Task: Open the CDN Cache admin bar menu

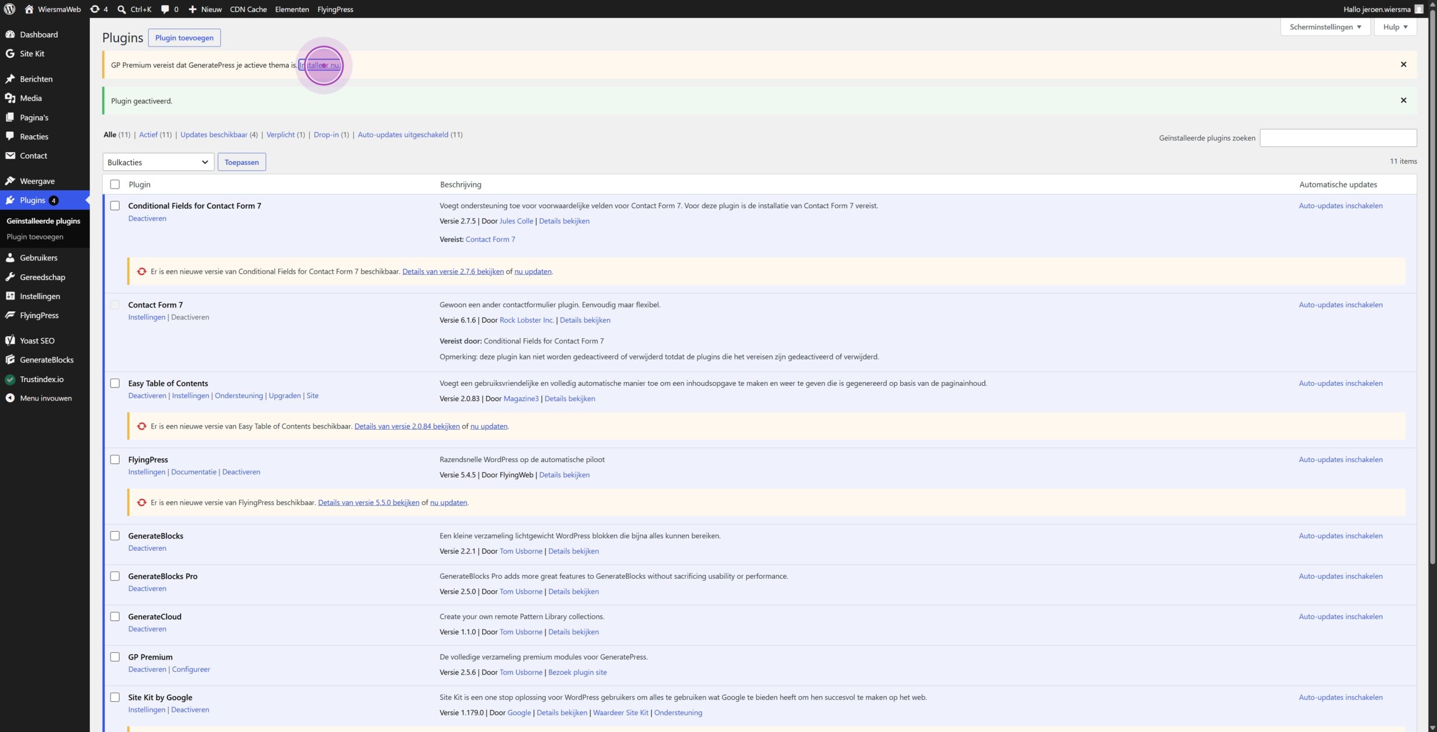Action: pos(248,9)
